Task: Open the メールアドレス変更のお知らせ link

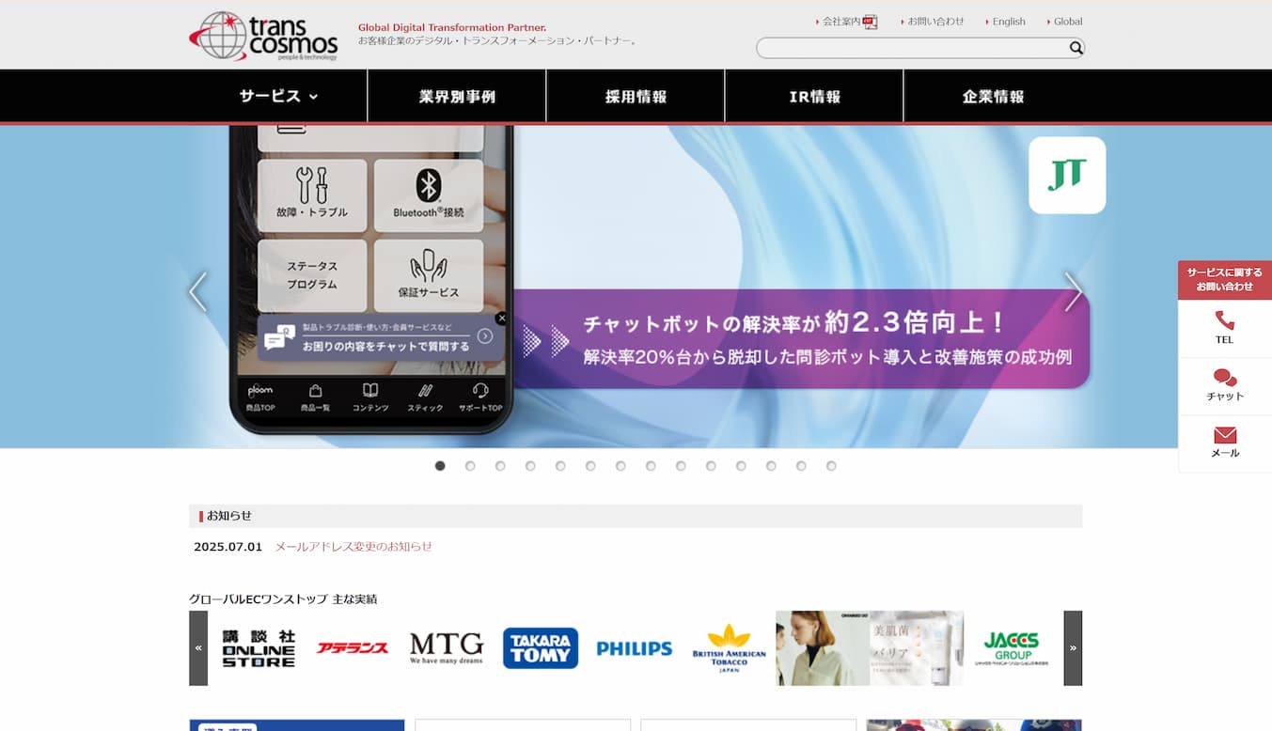Action: coord(353,547)
